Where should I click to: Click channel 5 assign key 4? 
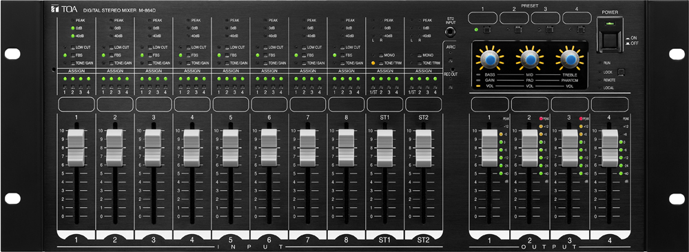[243, 87]
